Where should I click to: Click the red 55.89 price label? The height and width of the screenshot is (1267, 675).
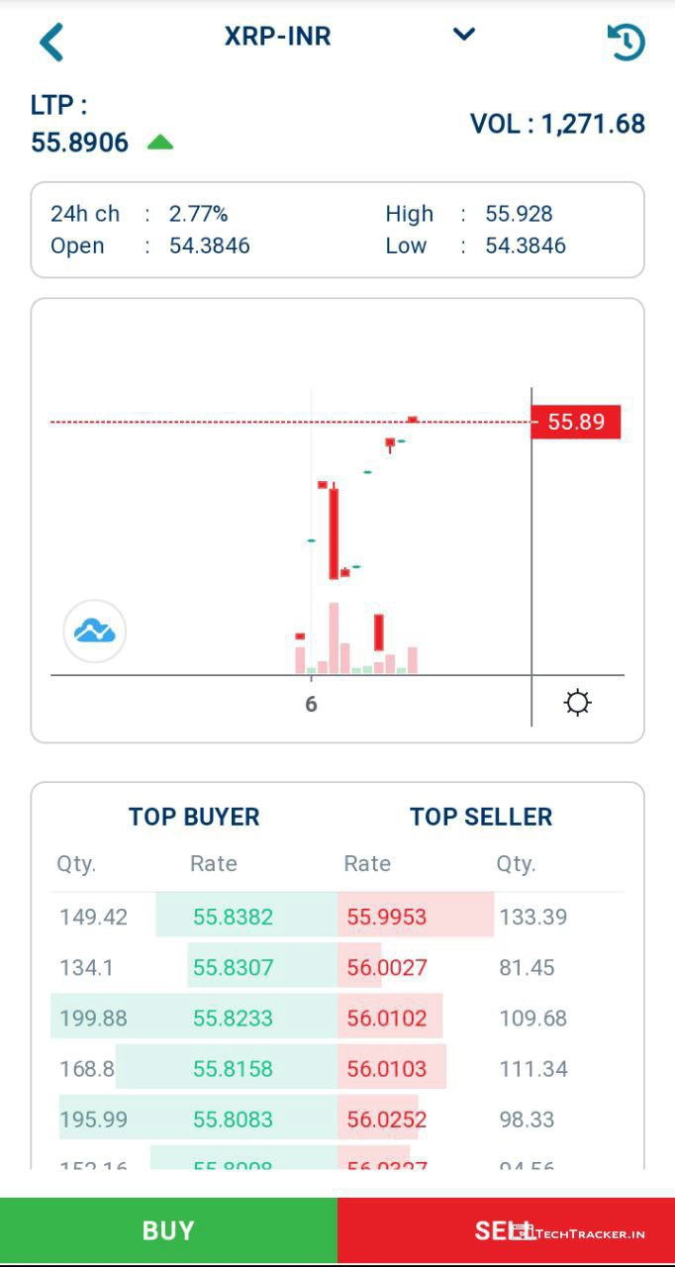(576, 422)
